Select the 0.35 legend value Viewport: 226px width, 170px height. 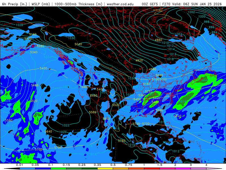point(97,165)
